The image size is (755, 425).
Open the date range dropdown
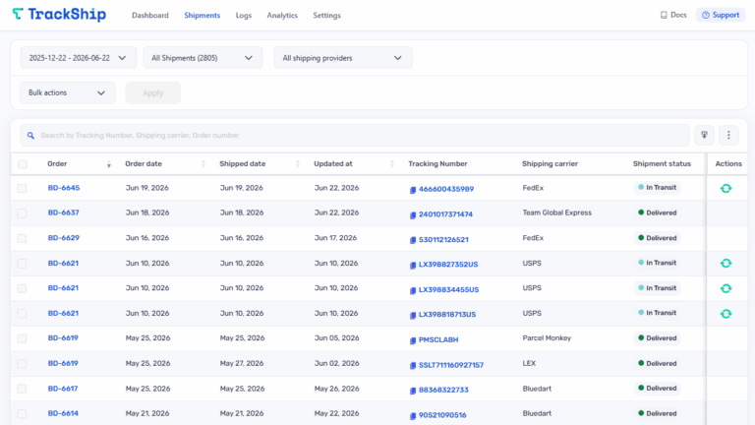79,58
